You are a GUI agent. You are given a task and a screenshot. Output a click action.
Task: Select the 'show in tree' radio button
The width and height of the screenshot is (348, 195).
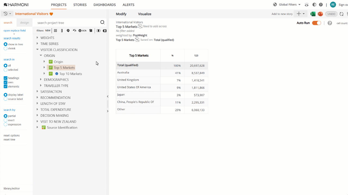(x=5, y=44)
